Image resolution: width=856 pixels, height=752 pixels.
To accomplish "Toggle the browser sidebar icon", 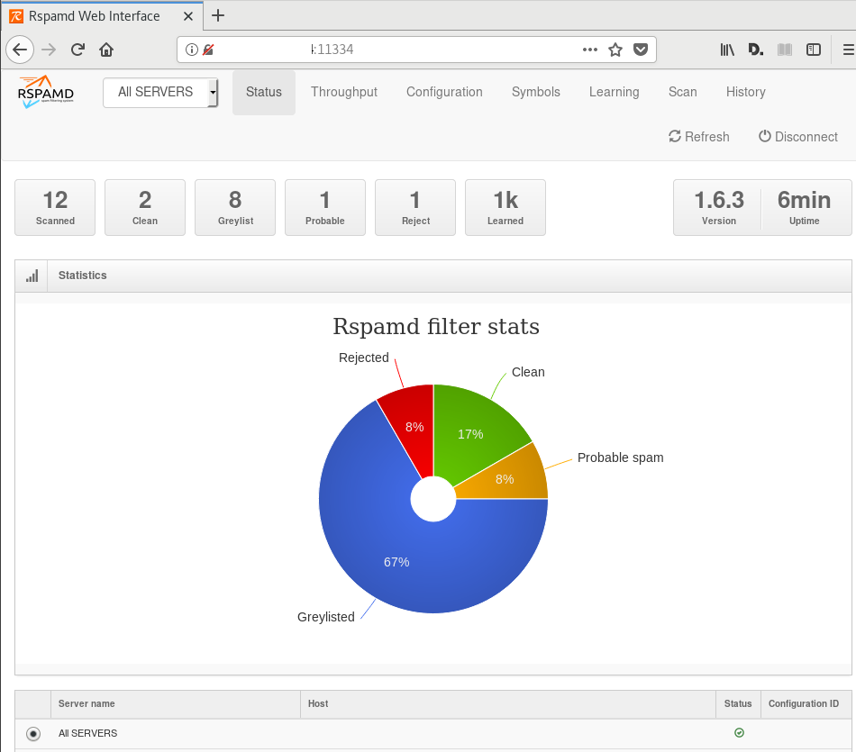I will [814, 50].
